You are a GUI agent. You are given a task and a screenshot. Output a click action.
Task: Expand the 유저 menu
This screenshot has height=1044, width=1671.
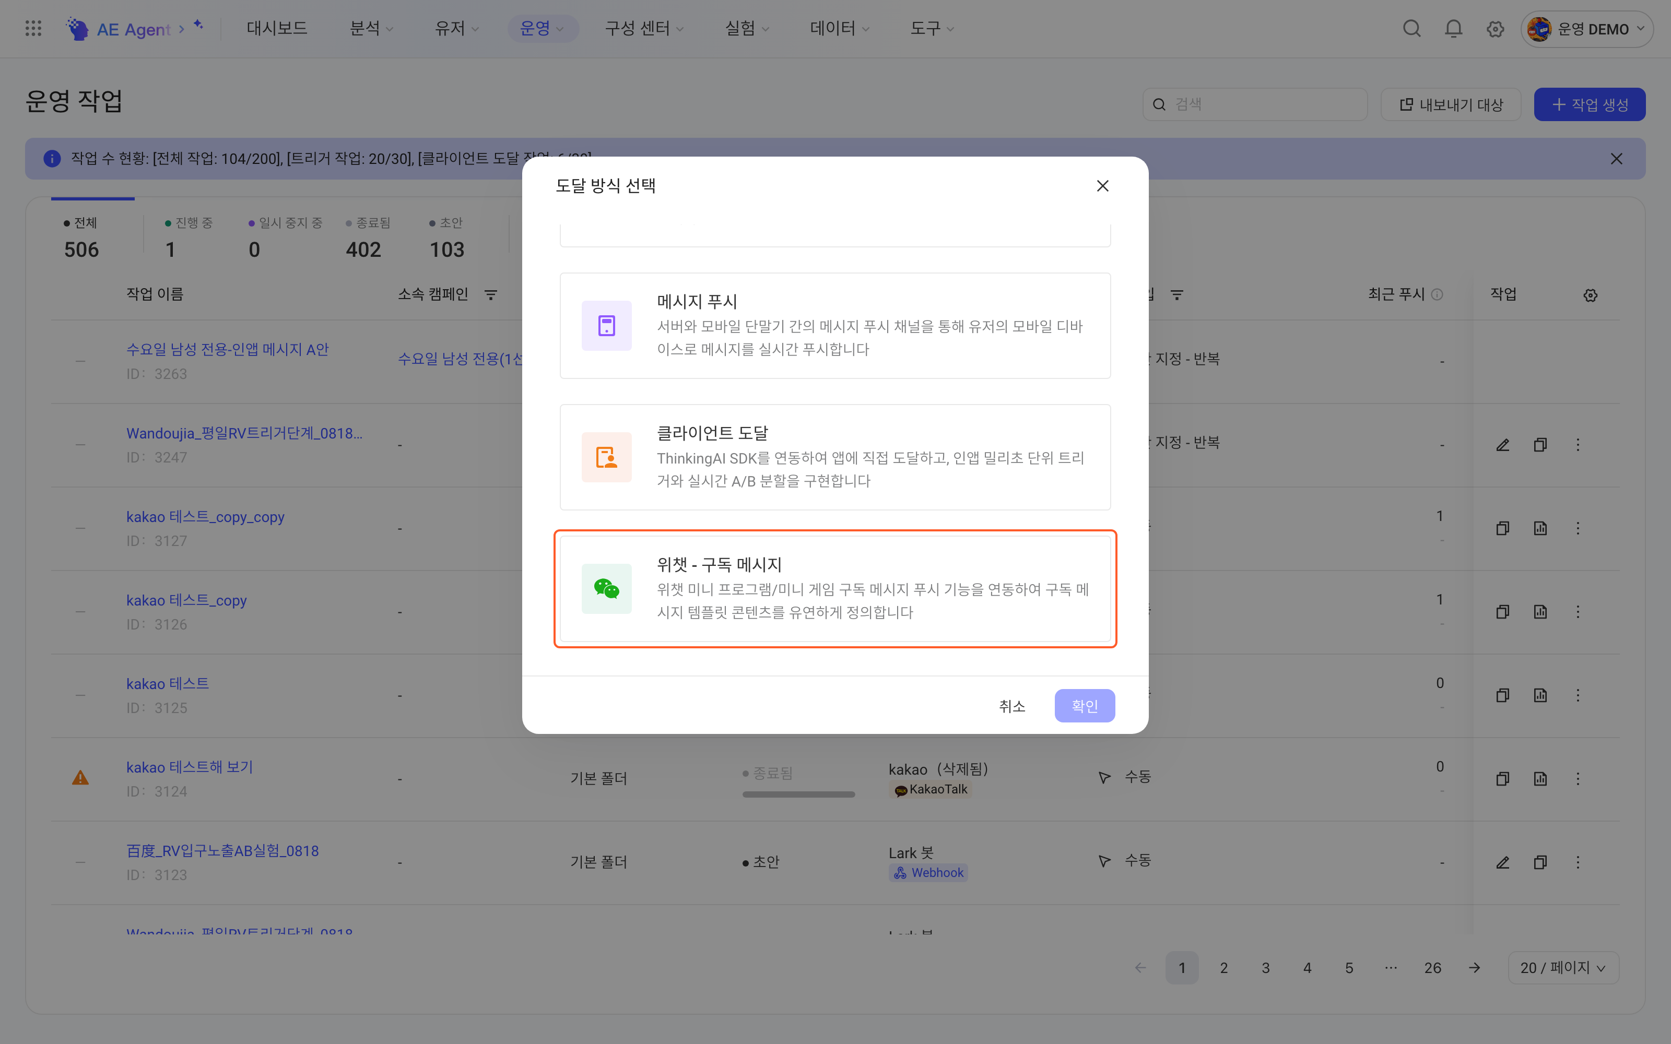456,28
